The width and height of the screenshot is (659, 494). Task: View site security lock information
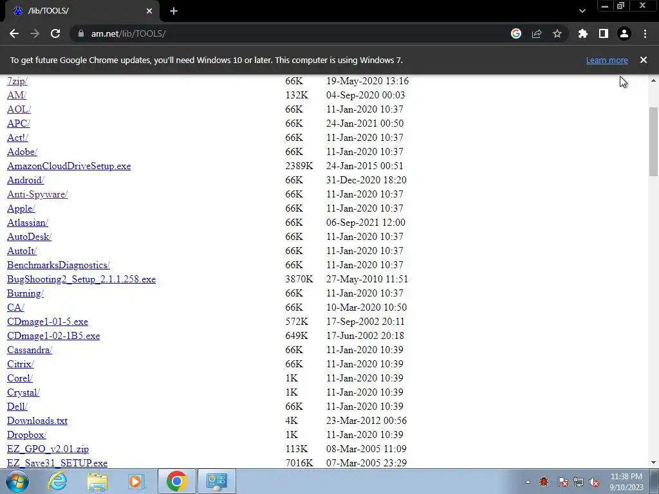click(80, 33)
